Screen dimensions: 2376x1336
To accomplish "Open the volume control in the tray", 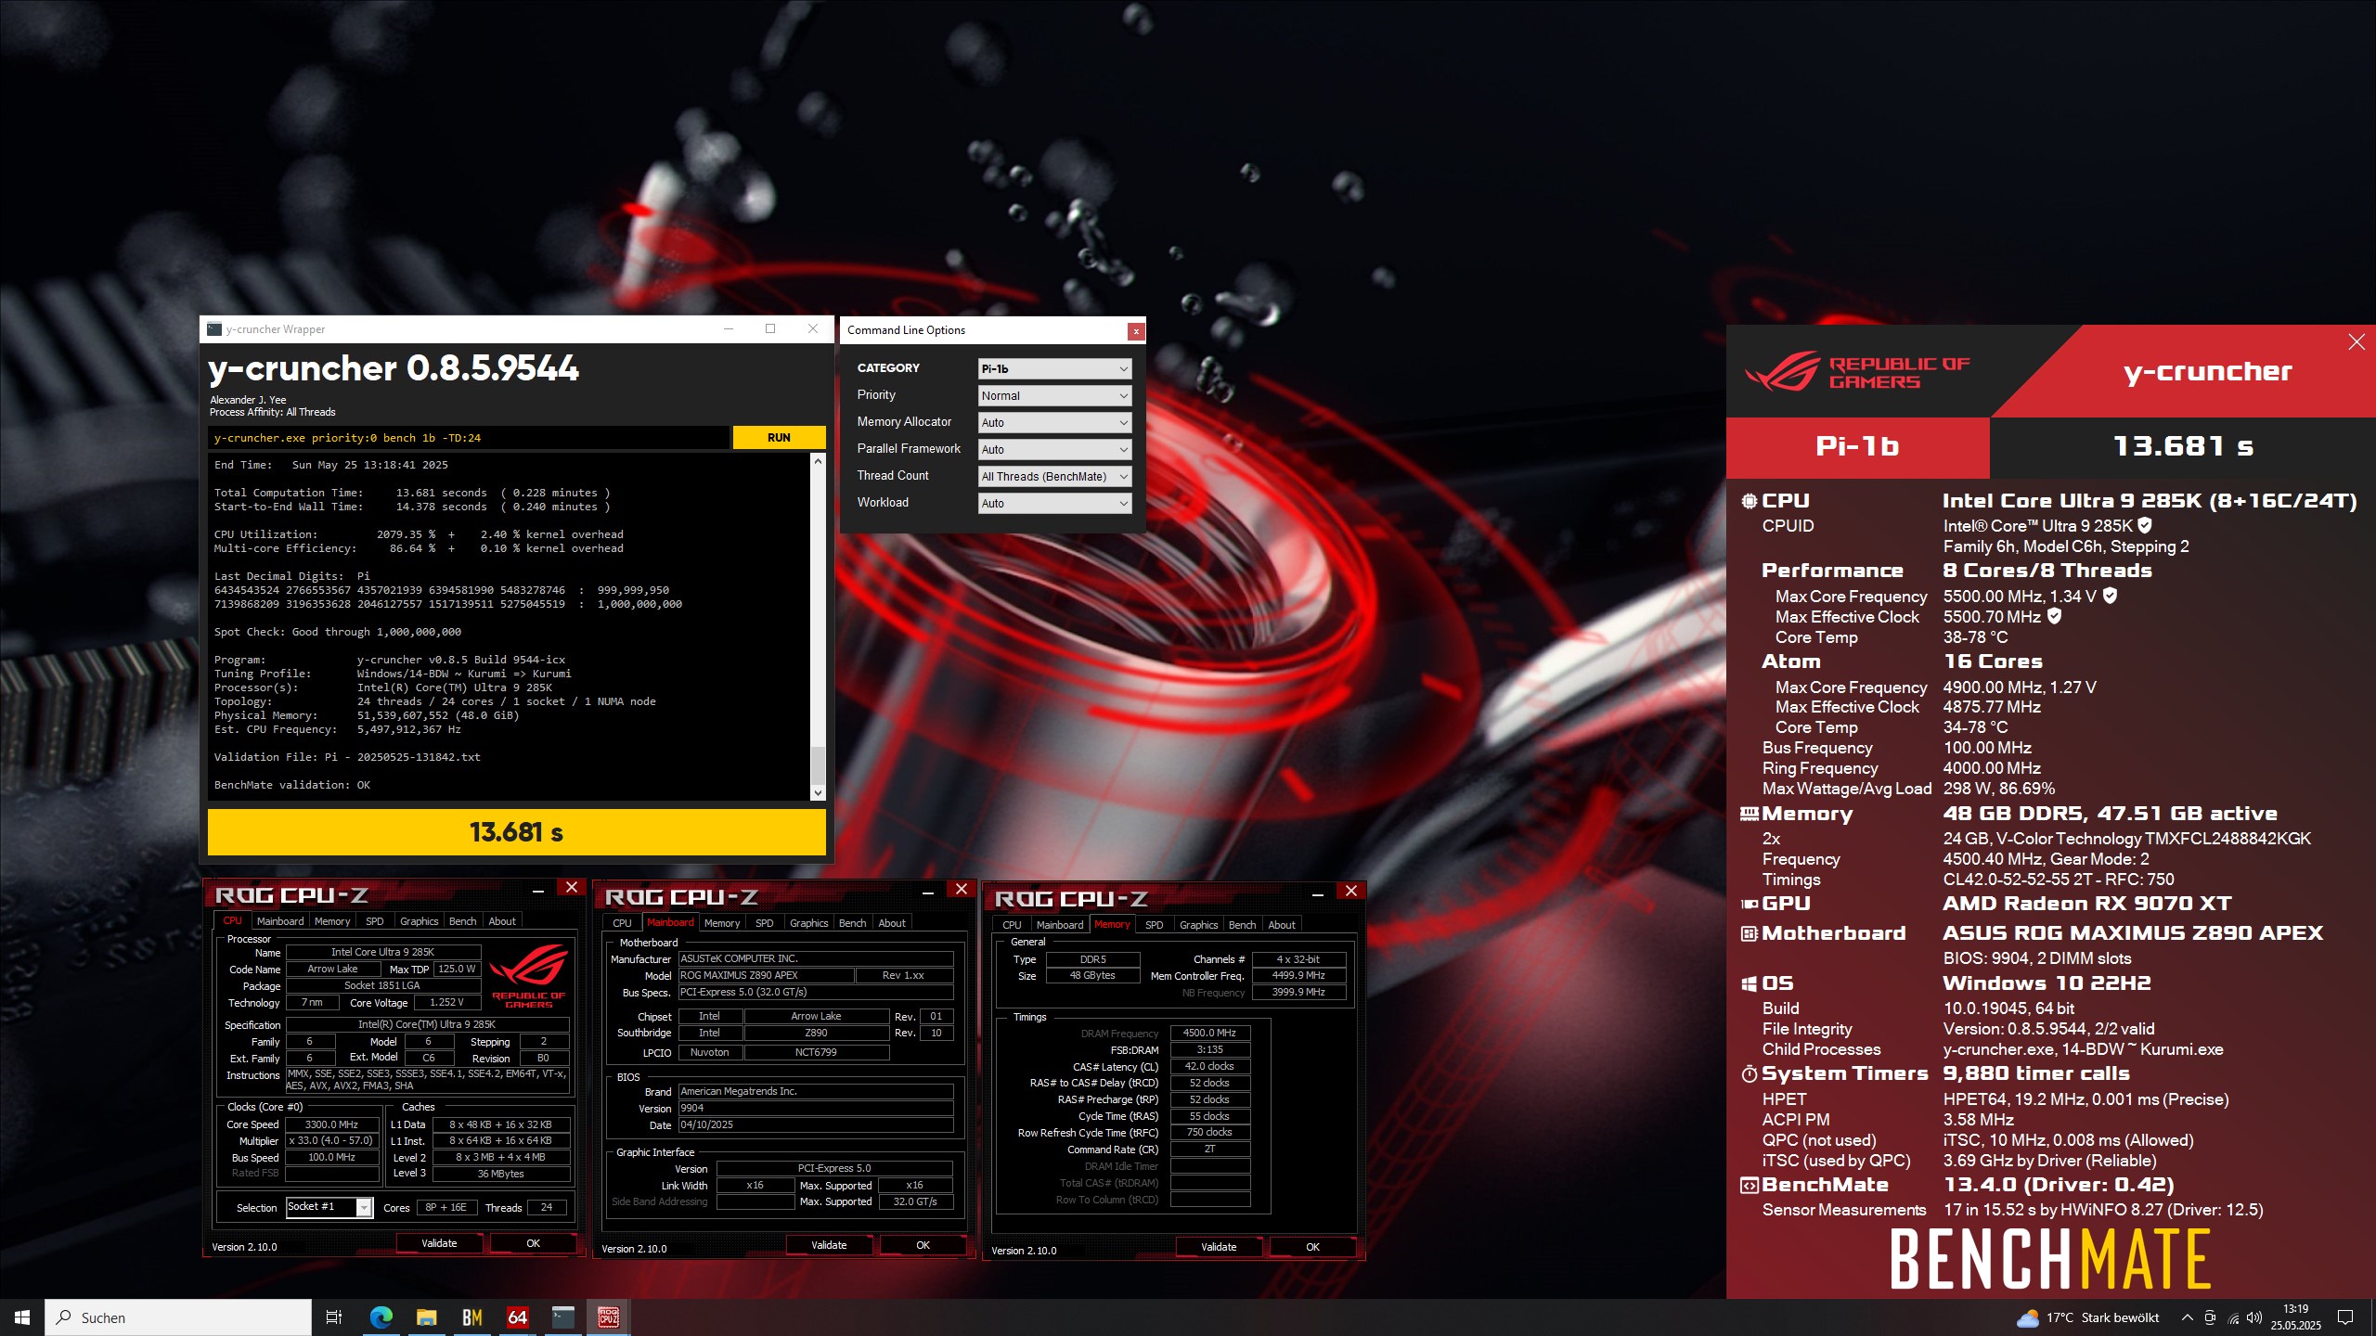I will click(2254, 1317).
